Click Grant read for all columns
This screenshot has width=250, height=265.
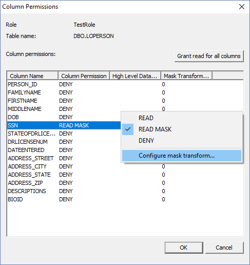209,56
